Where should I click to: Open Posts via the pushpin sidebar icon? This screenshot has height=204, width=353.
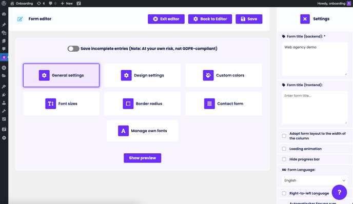pyautogui.click(x=4, y=25)
